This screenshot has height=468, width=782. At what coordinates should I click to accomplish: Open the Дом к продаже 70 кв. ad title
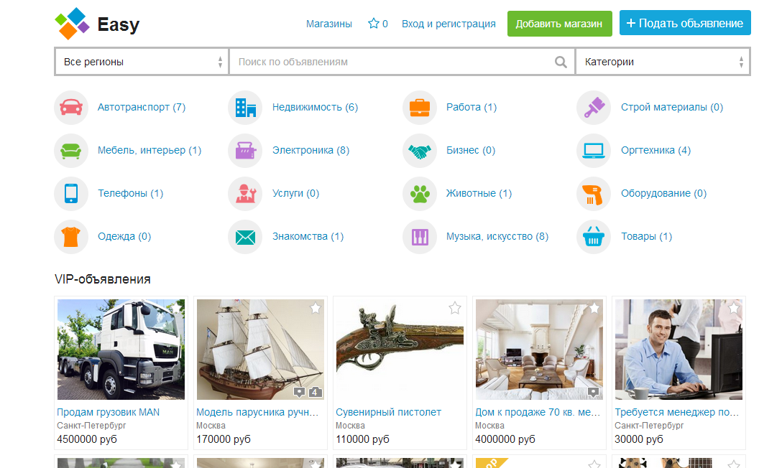pos(538,412)
